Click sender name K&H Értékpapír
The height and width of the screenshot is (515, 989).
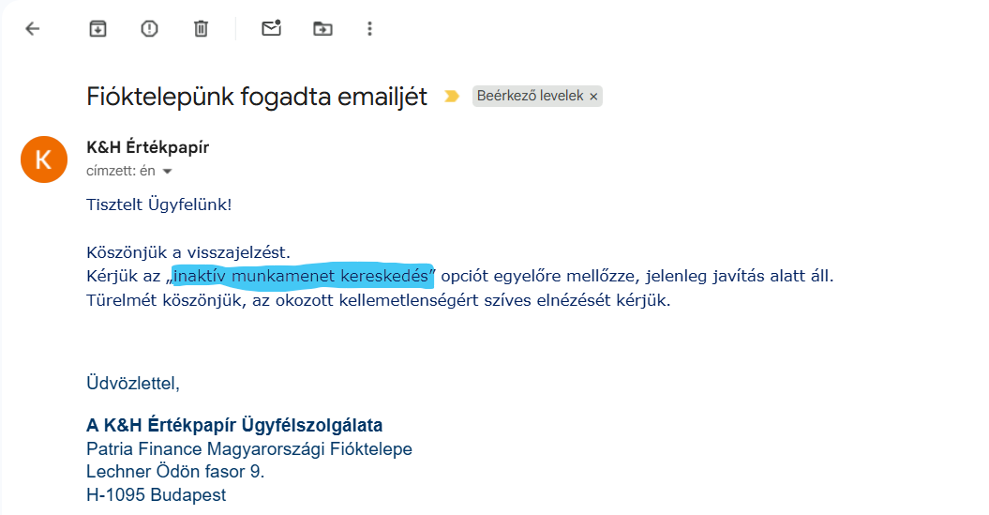147,147
